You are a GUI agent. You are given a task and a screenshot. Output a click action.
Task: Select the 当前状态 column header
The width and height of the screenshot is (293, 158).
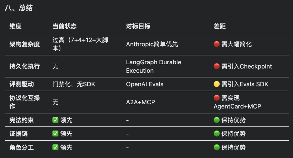[x=65, y=26]
